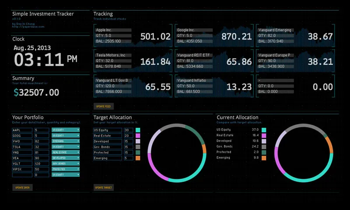Click the Current Allocation donut chart
The width and height of the screenshot is (350, 210).
point(304,153)
